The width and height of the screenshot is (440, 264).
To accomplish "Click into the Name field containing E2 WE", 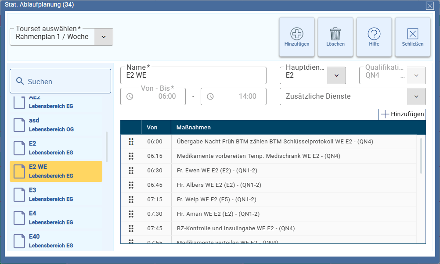I will pyautogui.click(x=193, y=76).
